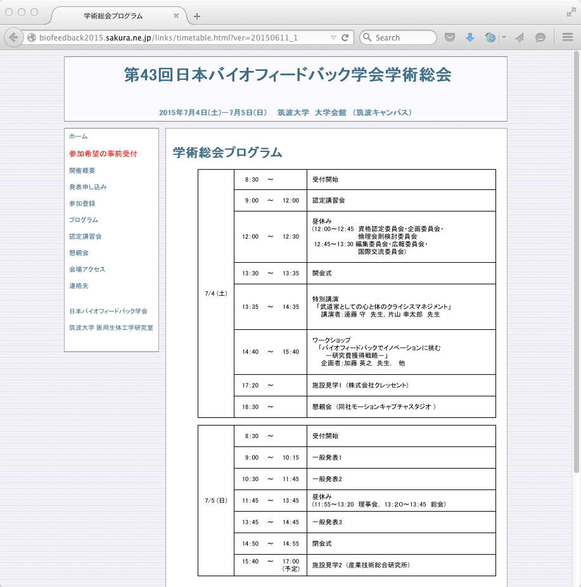581x587 pixels.
Task: Open a new tab with plus button
Action: pyautogui.click(x=196, y=16)
